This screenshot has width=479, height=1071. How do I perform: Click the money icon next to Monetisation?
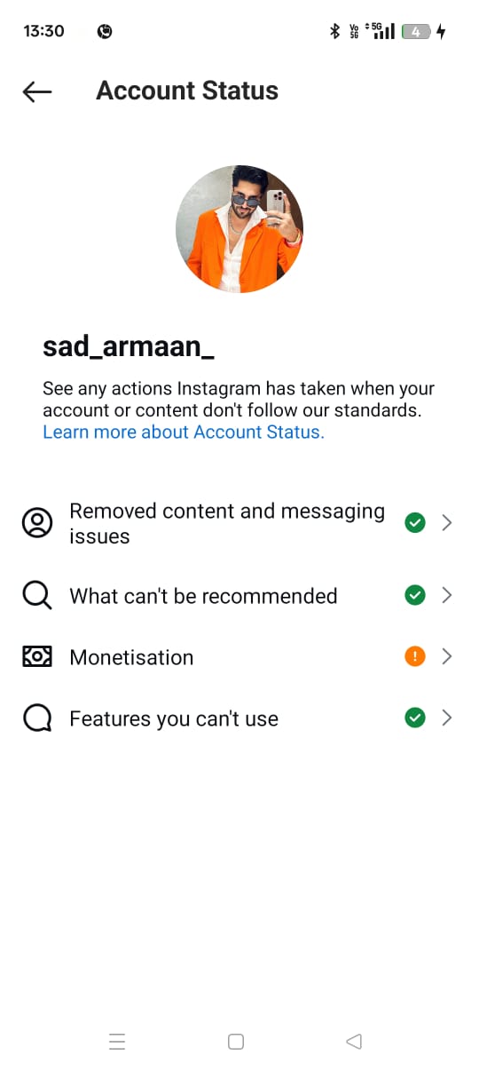(37, 656)
